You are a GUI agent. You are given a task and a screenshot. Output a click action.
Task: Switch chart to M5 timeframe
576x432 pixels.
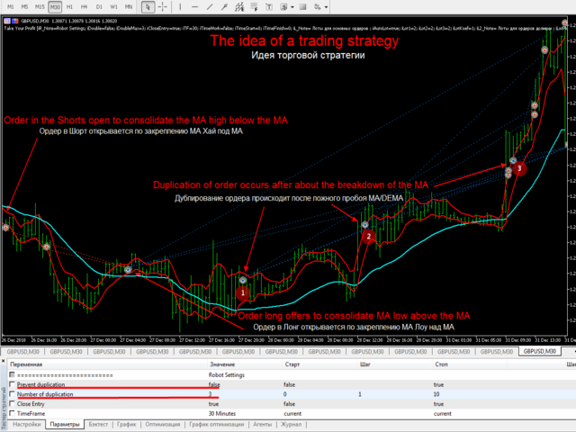24,6
